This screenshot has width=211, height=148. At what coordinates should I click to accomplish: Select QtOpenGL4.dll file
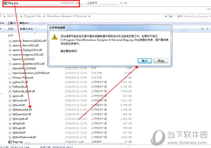[21, 114]
